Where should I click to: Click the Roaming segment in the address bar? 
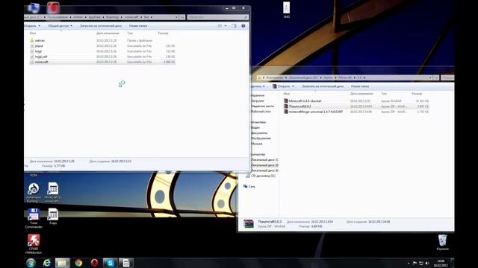click(112, 17)
